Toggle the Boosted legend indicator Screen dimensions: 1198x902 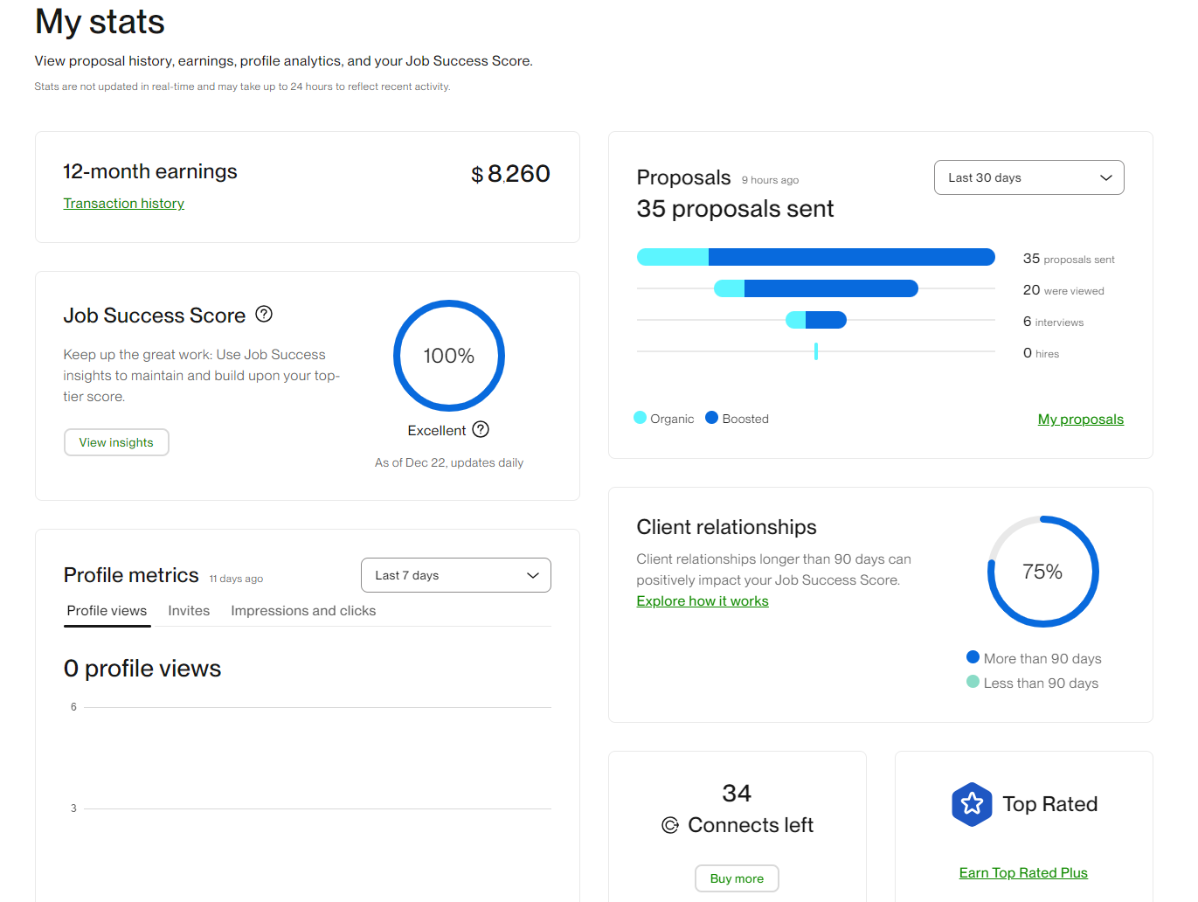point(712,418)
